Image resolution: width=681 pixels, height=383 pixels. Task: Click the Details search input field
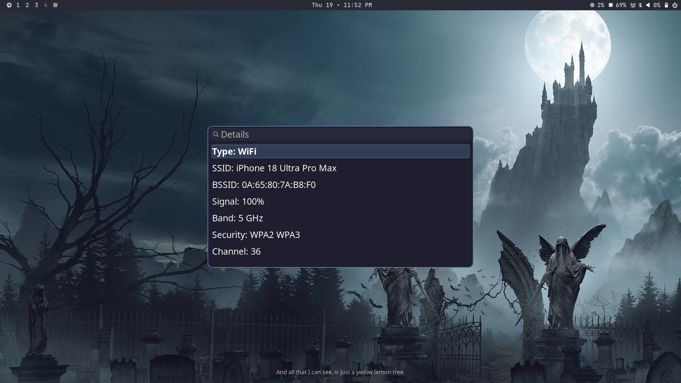(x=340, y=134)
